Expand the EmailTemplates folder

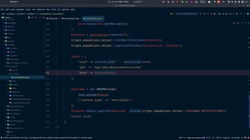pos(6,121)
